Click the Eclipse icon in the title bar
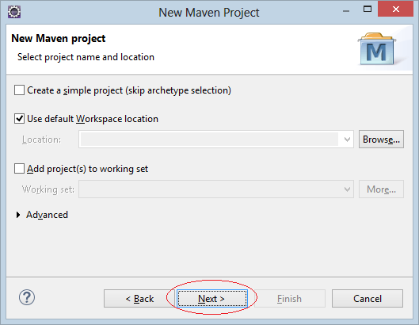The width and height of the screenshot is (419, 325). click(x=14, y=12)
